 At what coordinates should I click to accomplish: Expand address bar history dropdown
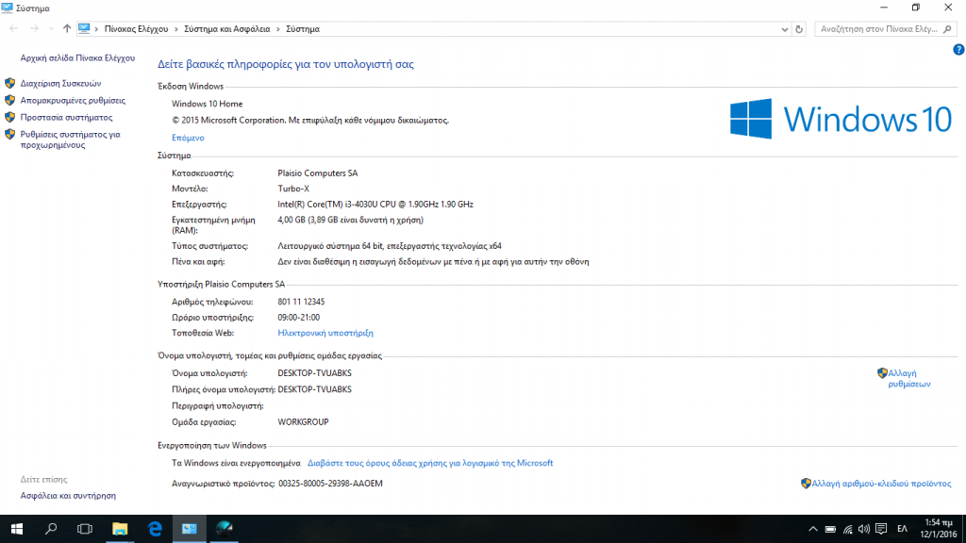point(784,29)
